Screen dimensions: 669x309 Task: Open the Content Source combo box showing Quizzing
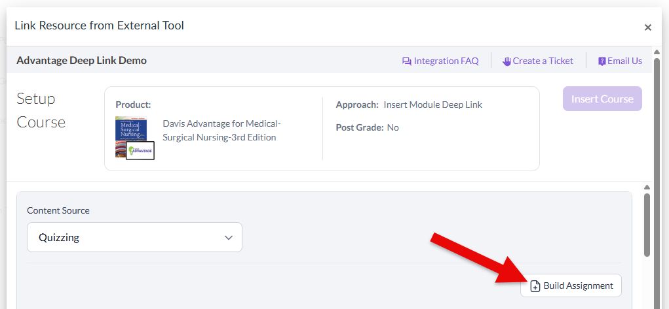(124, 237)
